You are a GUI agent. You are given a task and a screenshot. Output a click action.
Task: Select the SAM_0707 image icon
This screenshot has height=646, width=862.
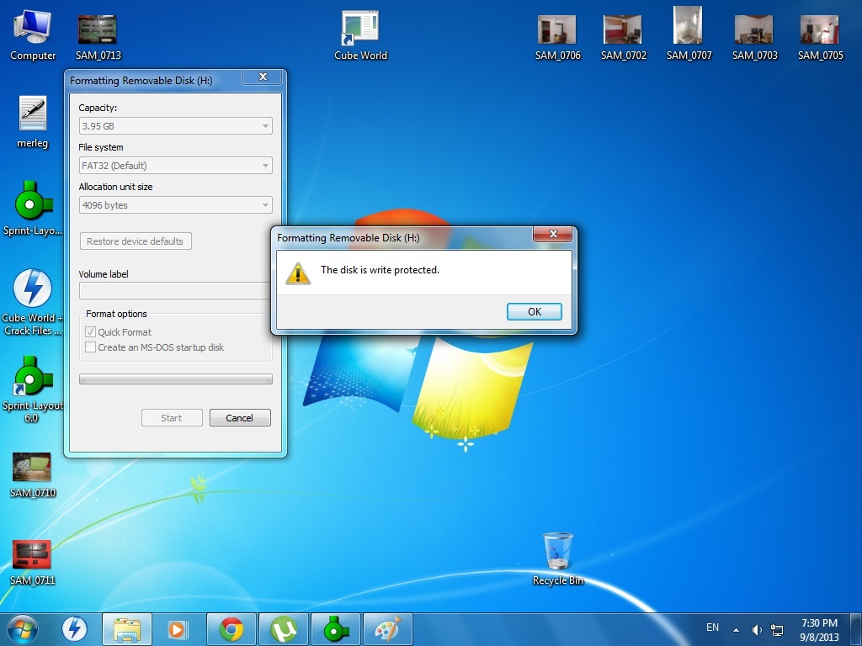click(x=689, y=34)
